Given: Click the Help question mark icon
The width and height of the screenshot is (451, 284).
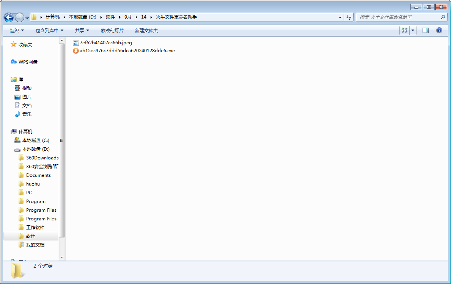Looking at the screenshot, I should (x=439, y=30).
